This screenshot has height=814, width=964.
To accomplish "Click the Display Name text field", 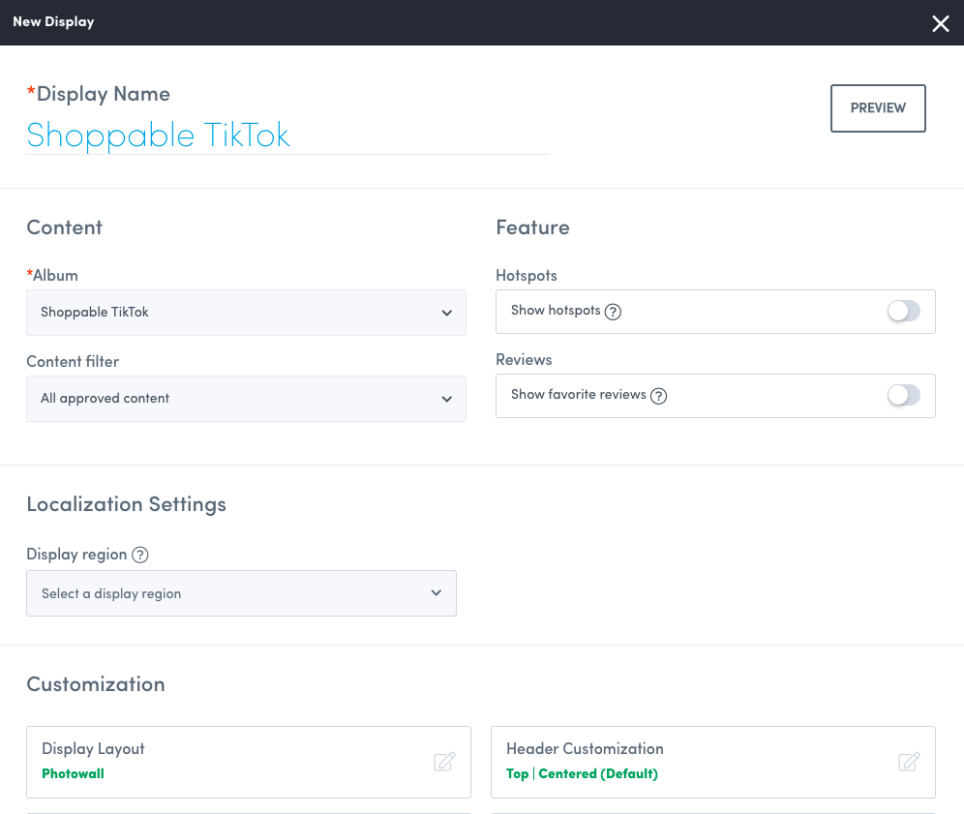I will pos(286,135).
